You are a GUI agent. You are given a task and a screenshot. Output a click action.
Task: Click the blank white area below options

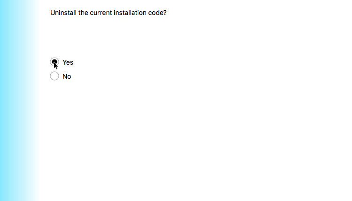188,141
